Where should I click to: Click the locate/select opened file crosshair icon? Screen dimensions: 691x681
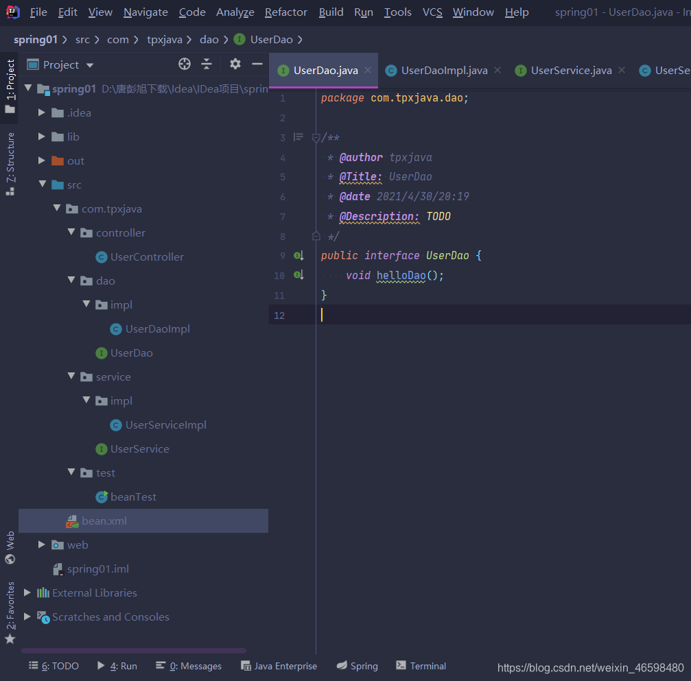[184, 64]
